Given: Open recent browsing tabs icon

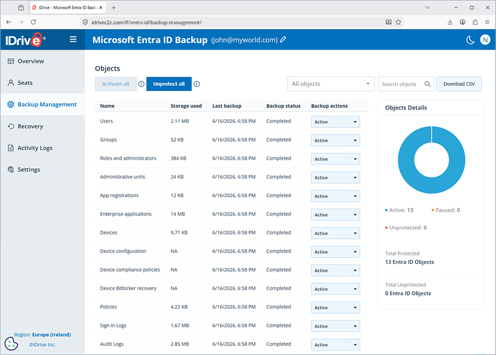Looking at the screenshot, I should tap(21, 8).
